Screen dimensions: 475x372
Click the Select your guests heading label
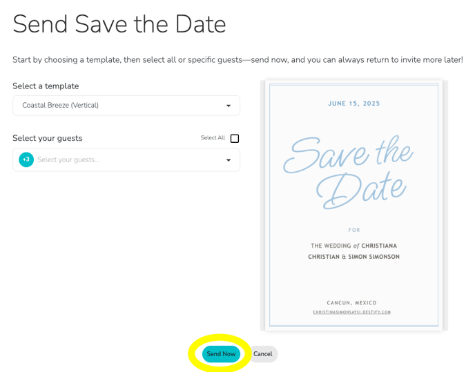48,138
